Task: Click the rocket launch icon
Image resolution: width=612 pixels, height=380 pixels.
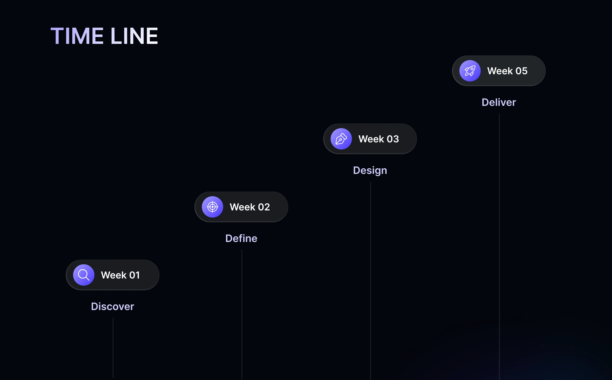Action: 470,71
